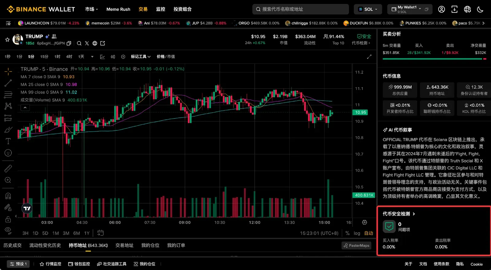Image resolution: width=491 pixels, height=270 pixels.
Task: Open the 行情监控 panel
Action: click(50, 264)
